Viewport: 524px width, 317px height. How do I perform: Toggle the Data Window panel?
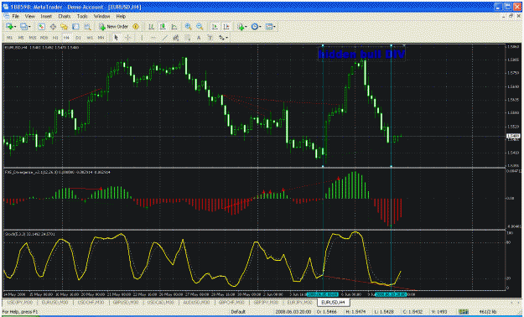pos(53,27)
